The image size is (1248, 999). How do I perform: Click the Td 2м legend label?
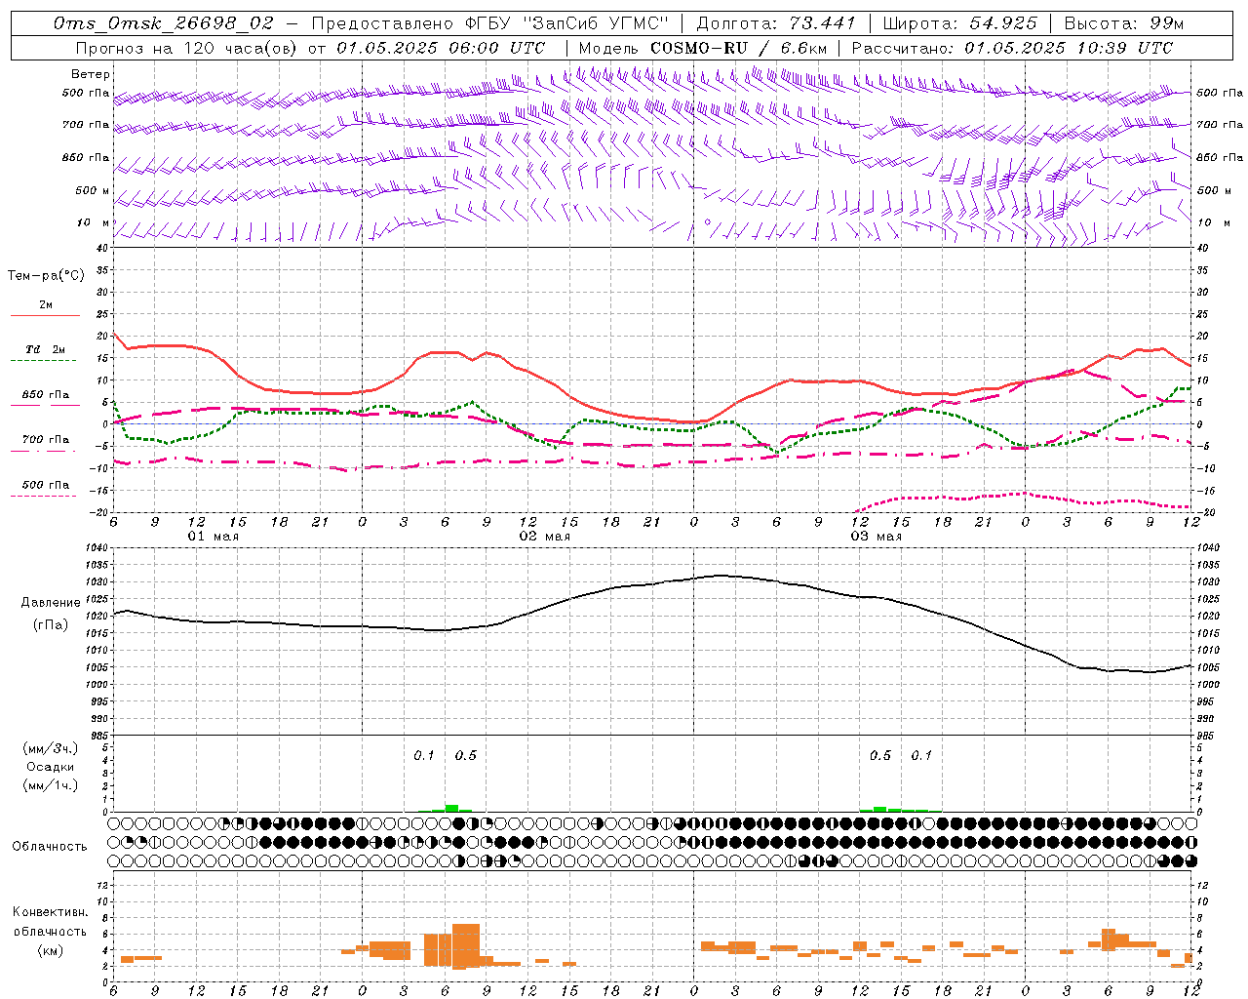[x=46, y=349]
